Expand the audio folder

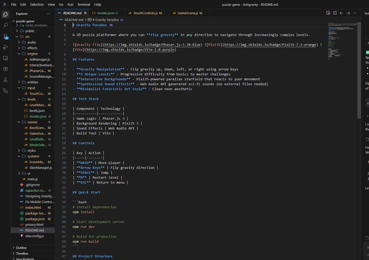pos(33,42)
